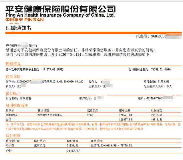Viewport: 183px width, 160px height.
Task: Click the sentence beginning 感谢您对平安健康保险
Action: pos(81,50)
